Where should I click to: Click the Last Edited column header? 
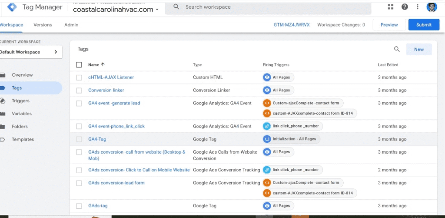coord(388,65)
